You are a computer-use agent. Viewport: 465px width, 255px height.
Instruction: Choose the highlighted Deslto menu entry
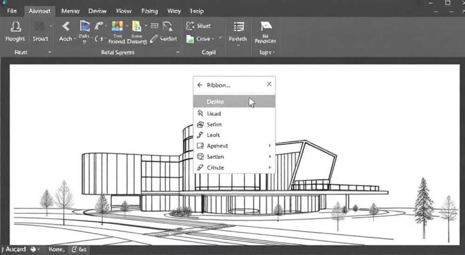234,102
